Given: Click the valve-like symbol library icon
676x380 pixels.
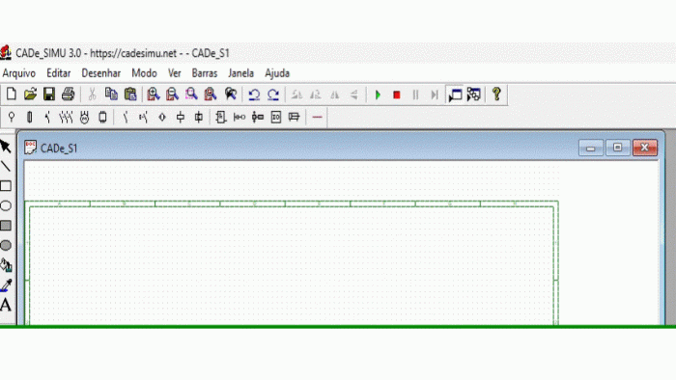Looking at the screenshot, I should click(x=258, y=117).
